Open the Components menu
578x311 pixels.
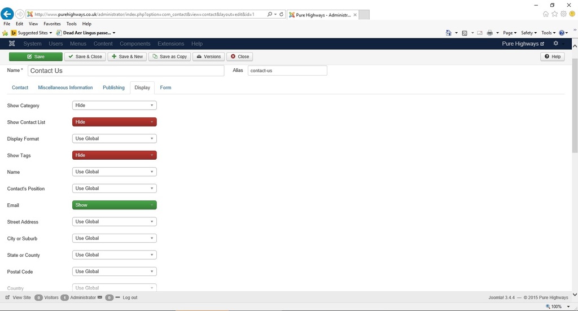(135, 43)
